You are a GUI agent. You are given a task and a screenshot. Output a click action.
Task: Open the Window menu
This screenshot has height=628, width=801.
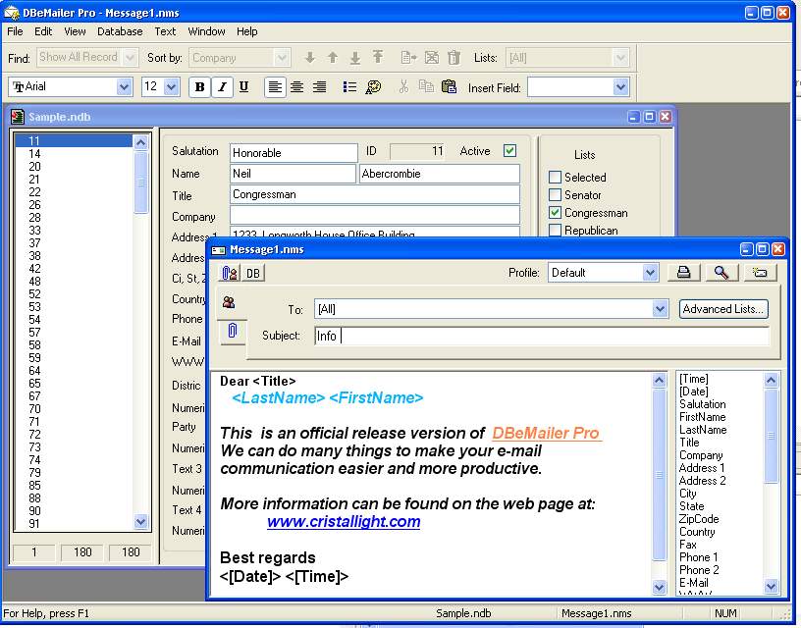click(x=206, y=31)
